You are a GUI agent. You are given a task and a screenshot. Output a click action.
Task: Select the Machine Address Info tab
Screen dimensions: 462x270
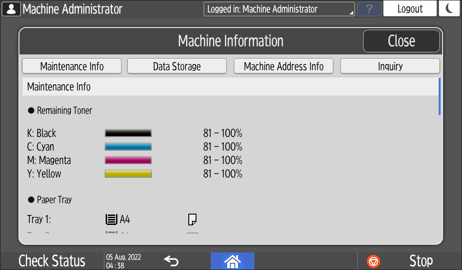(x=283, y=66)
